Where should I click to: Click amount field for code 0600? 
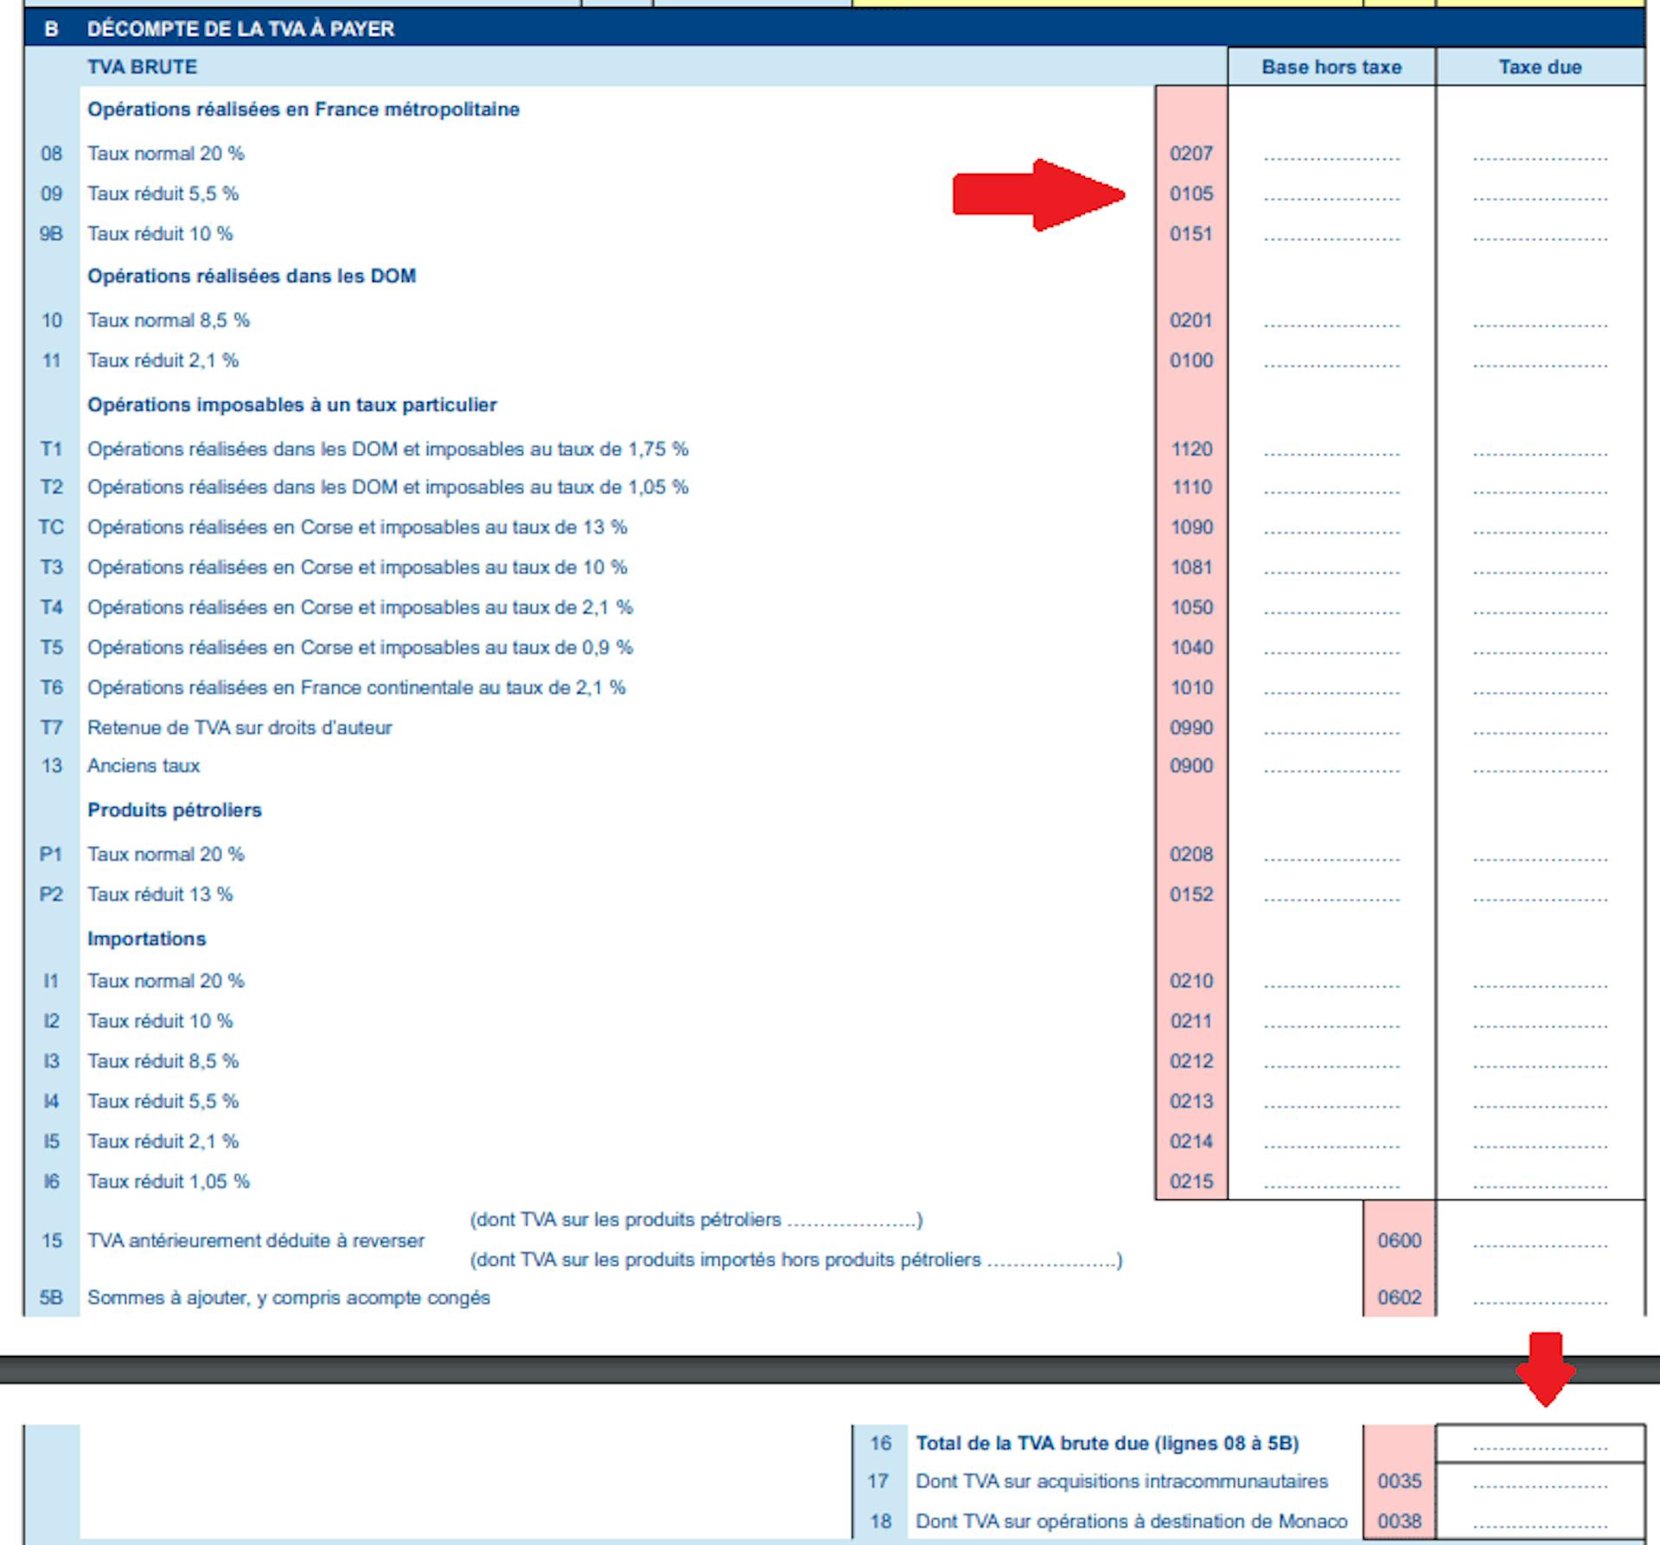click(1540, 1242)
